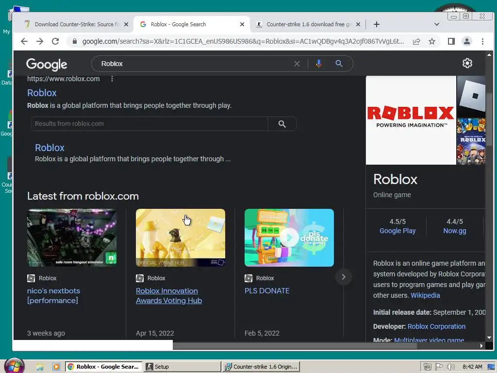Open Roblox Innovation Awards Voting Hub link
The height and width of the screenshot is (373, 497).
(169, 296)
